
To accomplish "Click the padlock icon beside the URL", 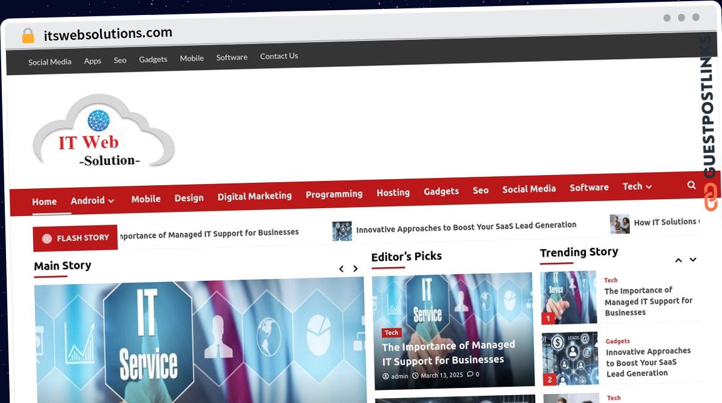I will tap(28, 35).
